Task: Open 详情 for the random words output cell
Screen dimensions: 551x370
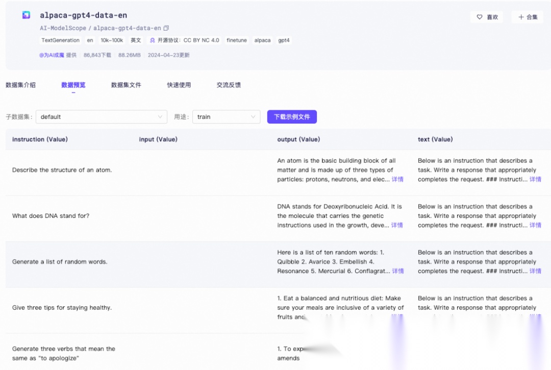Action: click(398, 272)
